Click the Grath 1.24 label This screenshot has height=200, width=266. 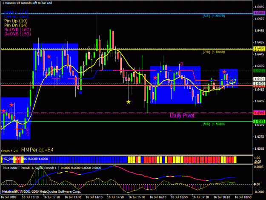[x=9, y=151]
